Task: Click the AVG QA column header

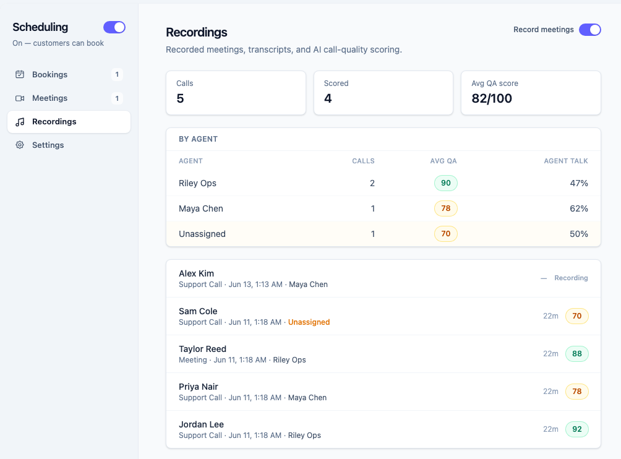Action: click(x=443, y=161)
